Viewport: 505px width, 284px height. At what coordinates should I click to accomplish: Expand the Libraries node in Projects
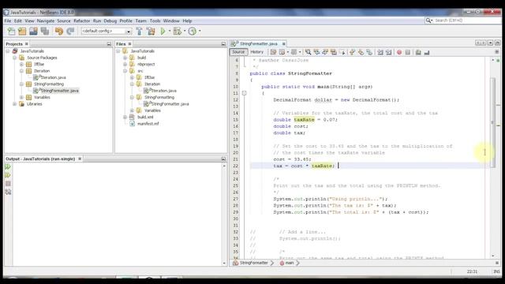tap(14, 104)
